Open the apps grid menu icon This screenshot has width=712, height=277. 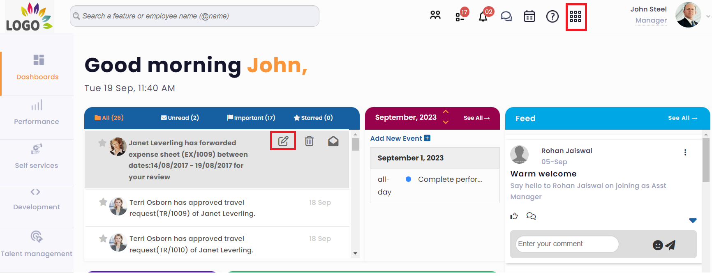point(576,16)
